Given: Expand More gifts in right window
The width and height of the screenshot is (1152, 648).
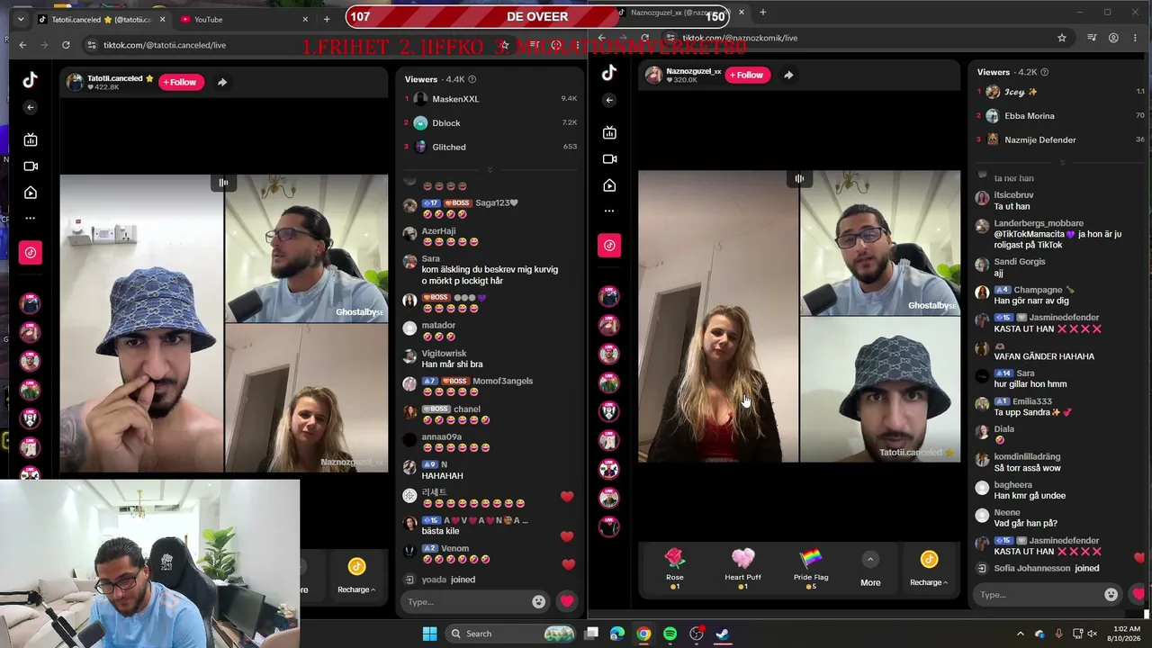Looking at the screenshot, I should (x=870, y=569).
